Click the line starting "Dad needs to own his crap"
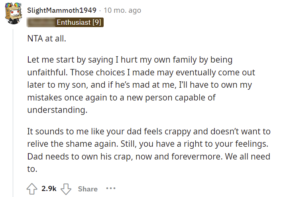Screen dimensions: 283x197 click(149, 157)
